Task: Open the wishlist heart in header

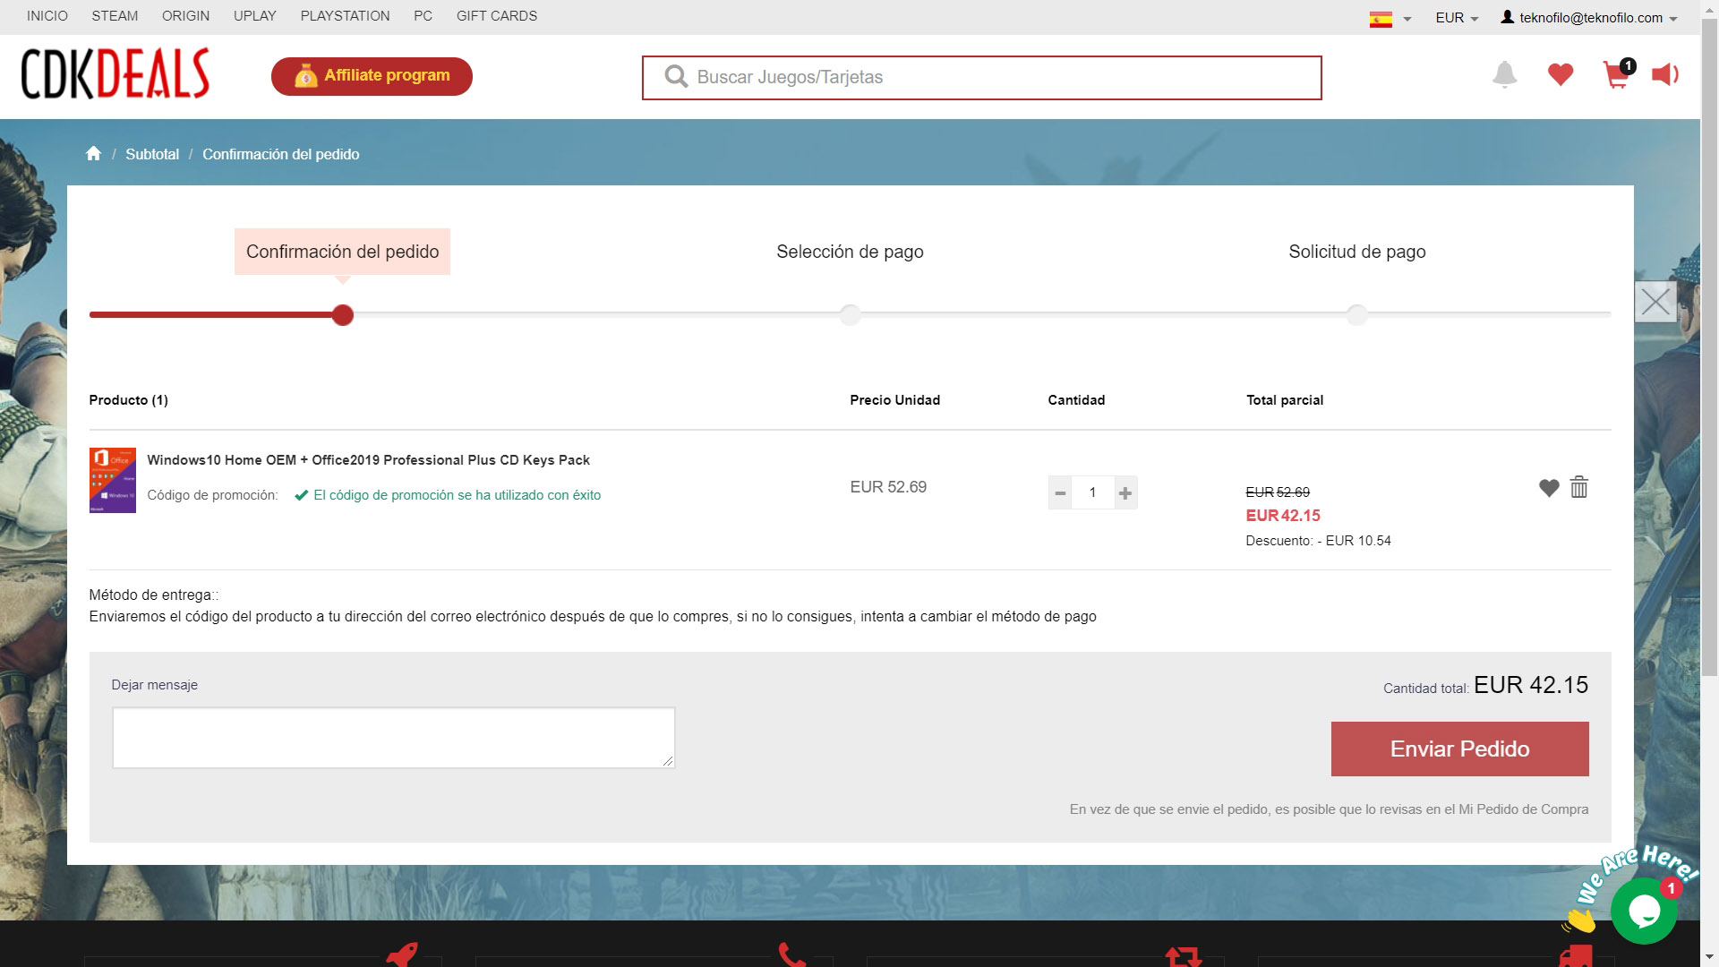Action: tap(1561, 75)
